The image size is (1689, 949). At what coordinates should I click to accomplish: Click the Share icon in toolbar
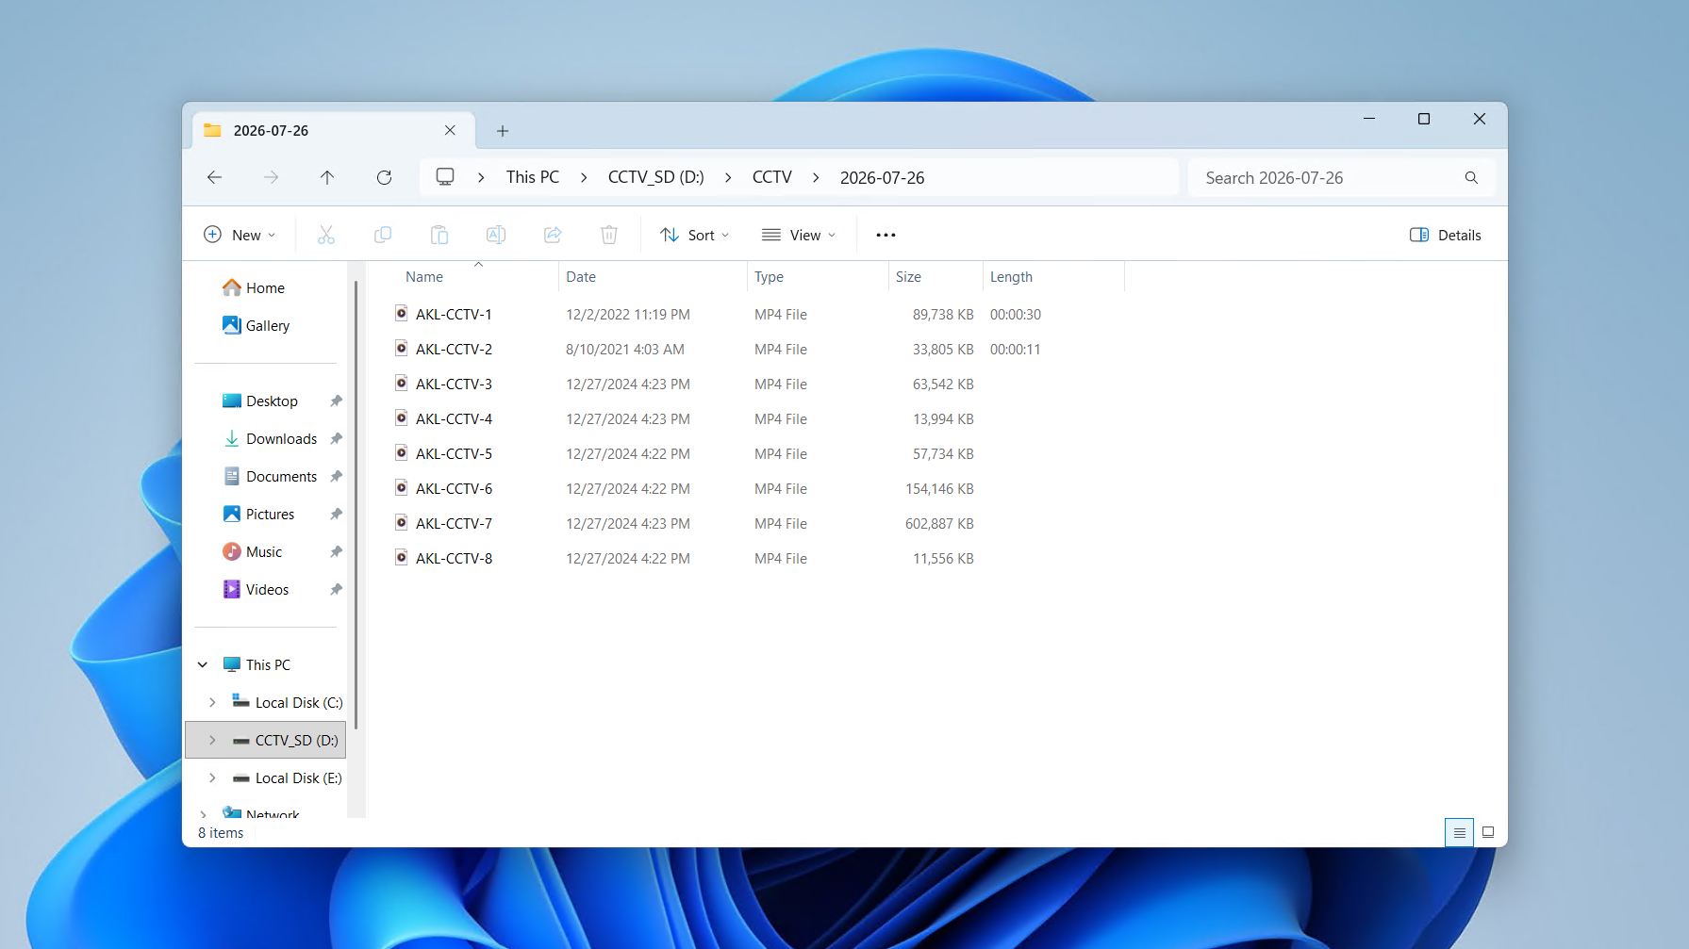pyautogui.click(x=553, y=235)
